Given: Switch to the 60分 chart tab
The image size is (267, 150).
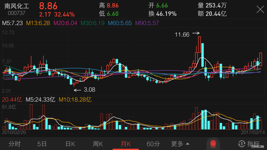Looking at the screenshot, I should click(x=153, y=144).
